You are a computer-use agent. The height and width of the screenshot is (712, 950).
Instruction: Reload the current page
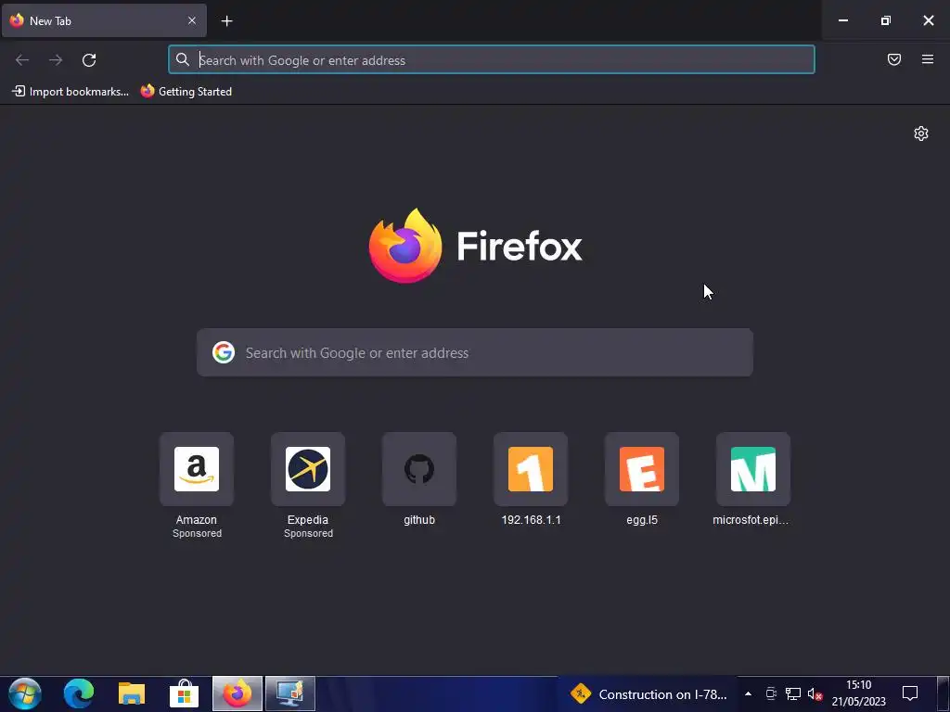tap(89, 60)
